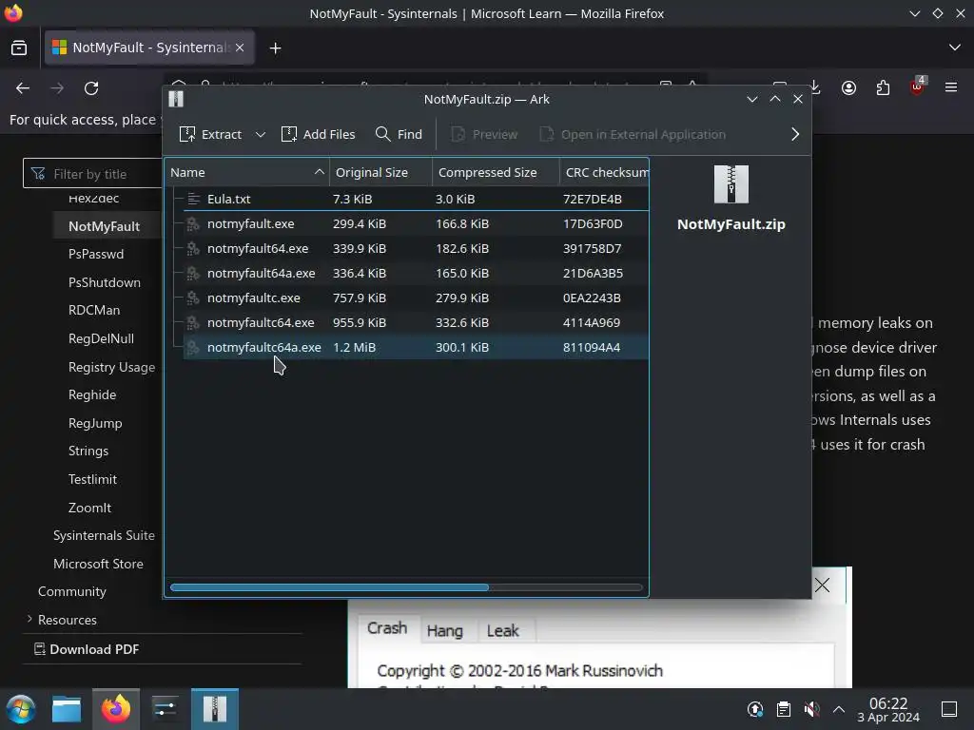The image size is (974, 730).
Task: Click Filter by title field
Action: click(x=92, y=174)
